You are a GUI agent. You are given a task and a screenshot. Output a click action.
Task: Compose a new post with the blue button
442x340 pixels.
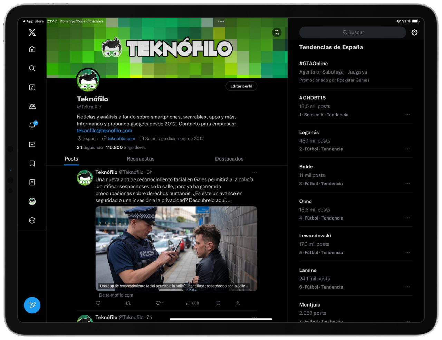(x=32, y=305)
